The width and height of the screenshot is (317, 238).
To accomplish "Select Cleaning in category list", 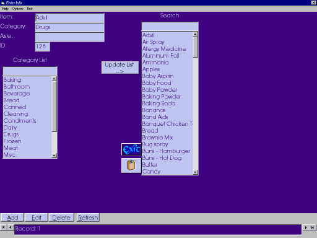I will pyautogui.click(x=27, y=114).
